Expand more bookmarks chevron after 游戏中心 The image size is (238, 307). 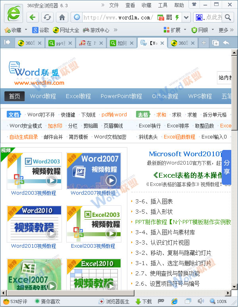pos(115,30)
